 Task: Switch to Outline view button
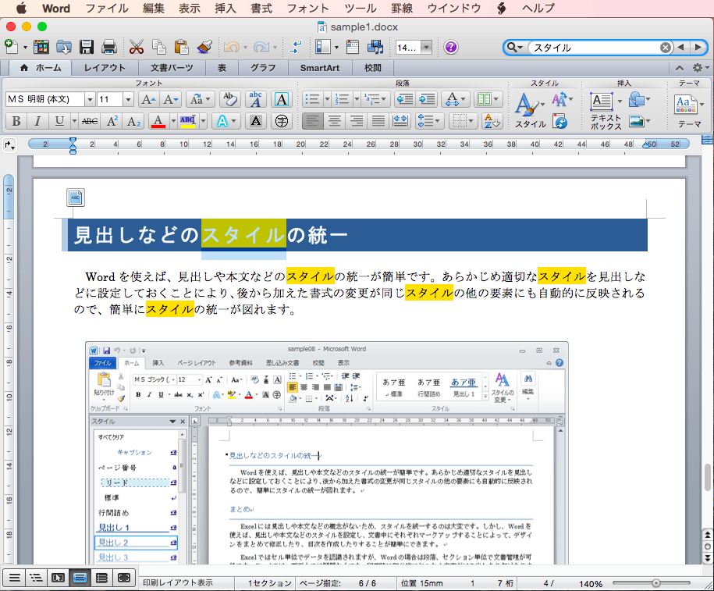click(36, 578)
